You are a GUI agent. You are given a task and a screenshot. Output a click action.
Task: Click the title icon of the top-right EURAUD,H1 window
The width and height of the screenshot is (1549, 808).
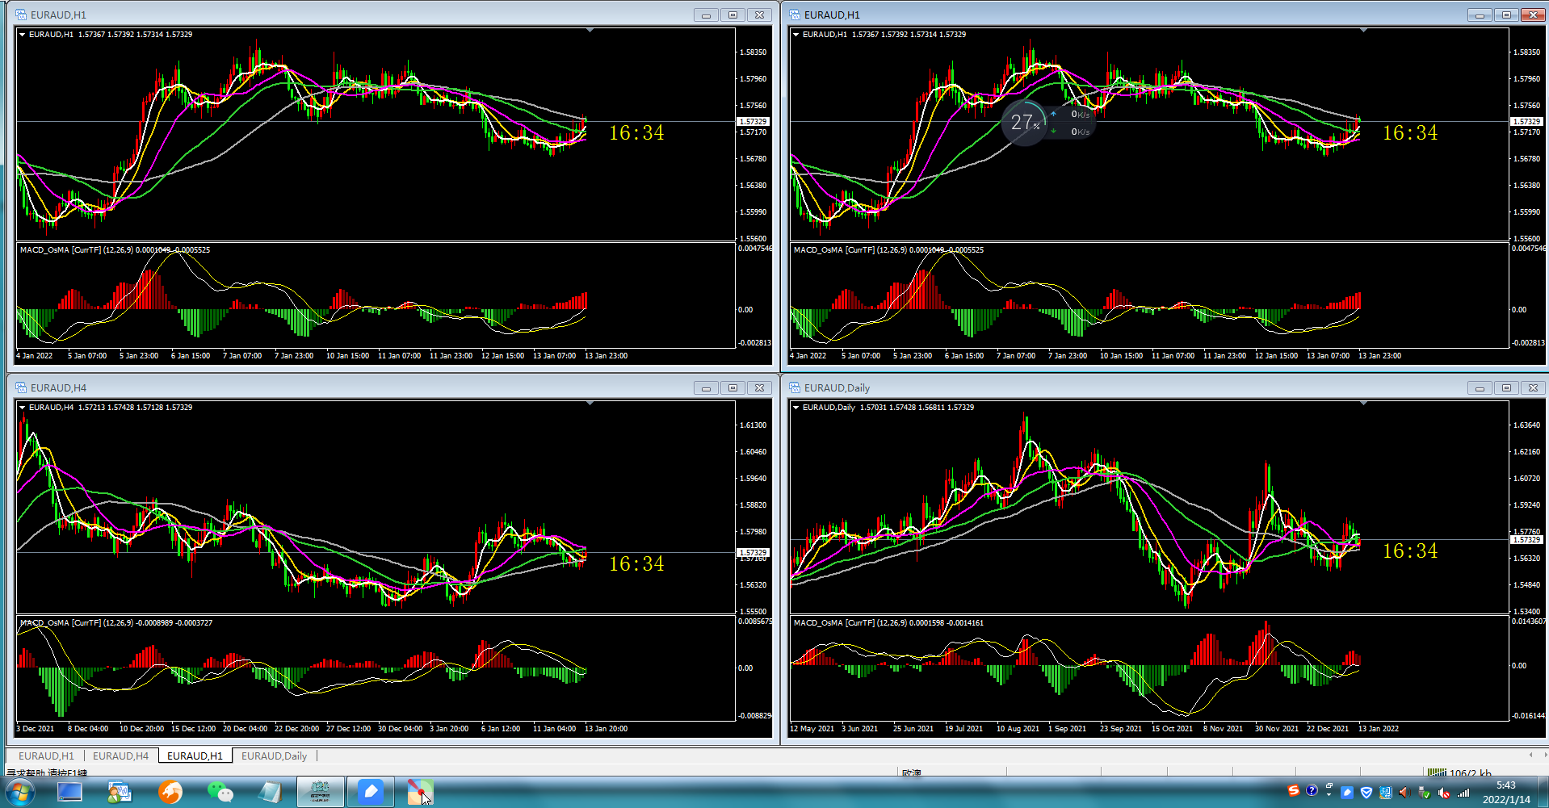[795, 15]
